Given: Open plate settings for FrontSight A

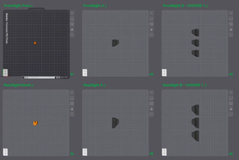Looking at the screenshot, I should click(x=151, y=35).
